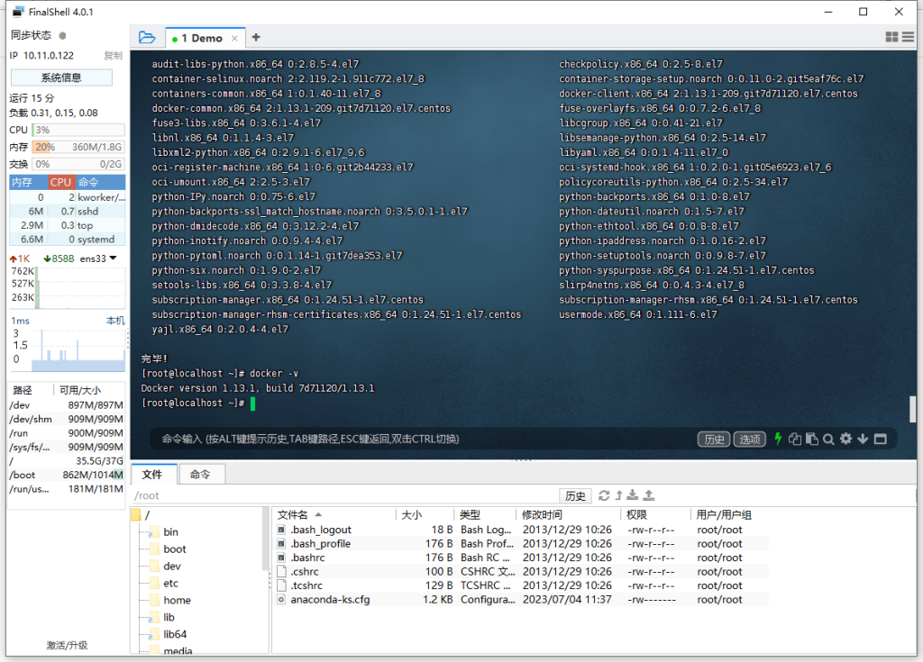Screen dimensions: 923x662
Task: Click the terminal vertical scrollbar
Action: tap(912, 409)
